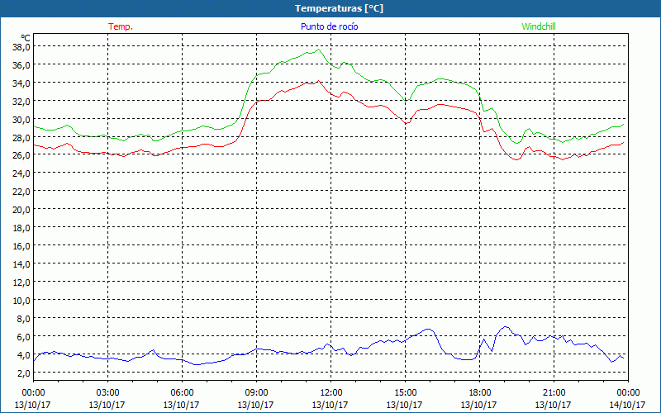Viewport: 661px width, 413px height.
Task: Click the 36,0 y-axis value
Action: pos(21,65)
